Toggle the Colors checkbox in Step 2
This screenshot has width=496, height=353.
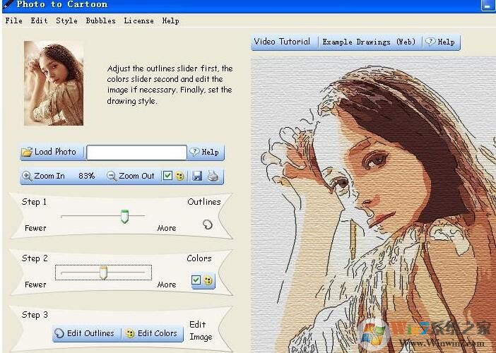click(196, 280)
